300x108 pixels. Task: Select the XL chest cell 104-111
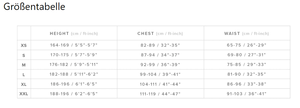(x=160, y=84)
